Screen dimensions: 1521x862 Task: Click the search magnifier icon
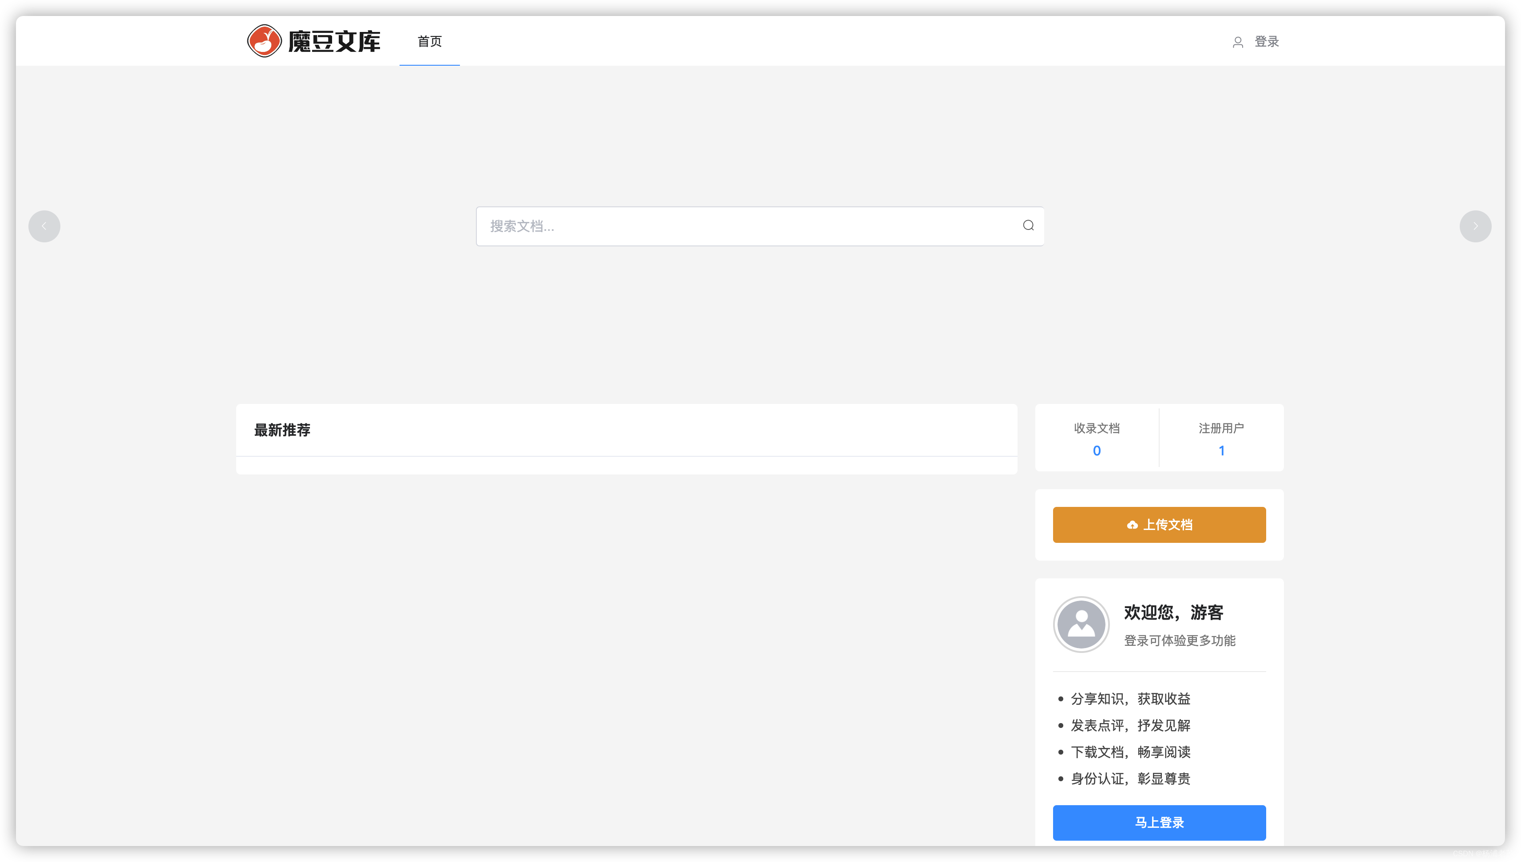click(x=1028, y=225)
